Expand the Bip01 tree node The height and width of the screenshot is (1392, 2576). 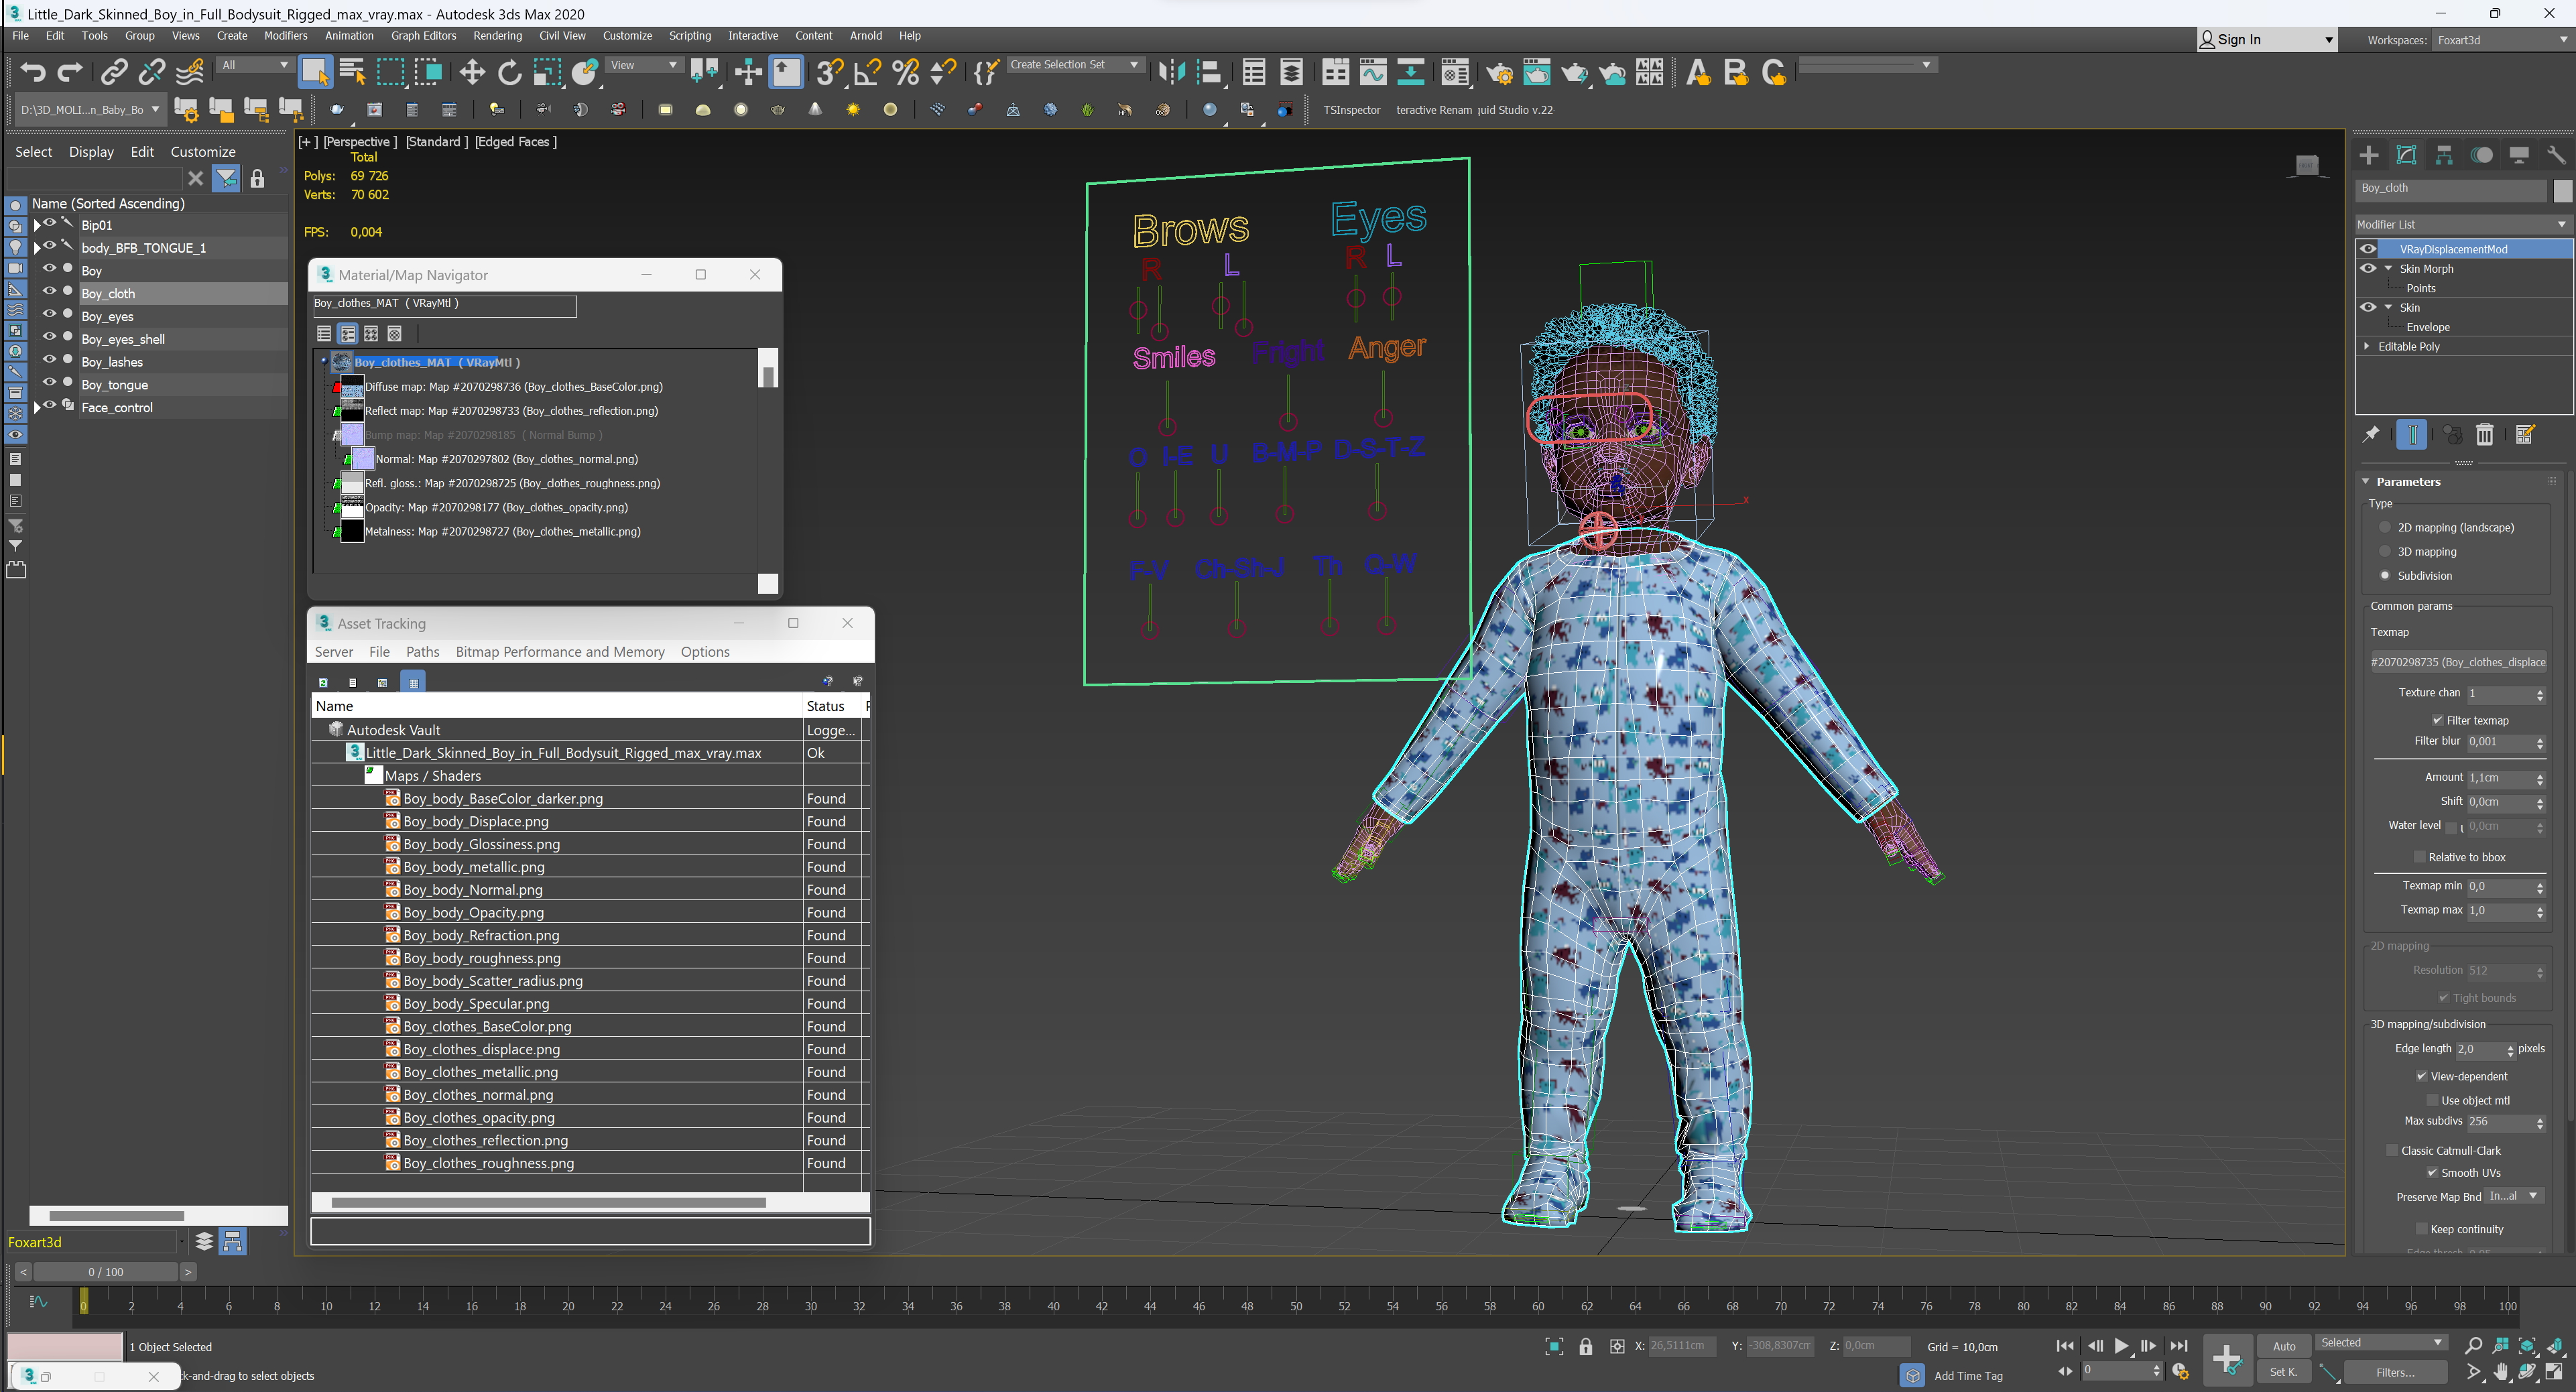[37, 225]
